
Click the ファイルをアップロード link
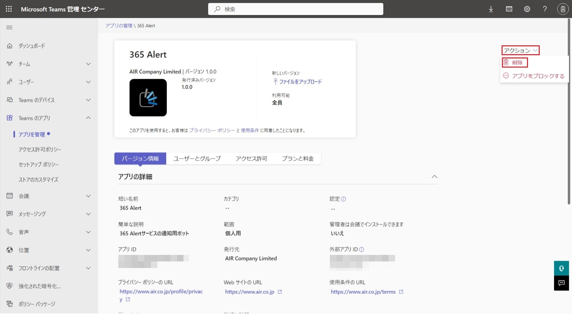click(x=300, y=82)
